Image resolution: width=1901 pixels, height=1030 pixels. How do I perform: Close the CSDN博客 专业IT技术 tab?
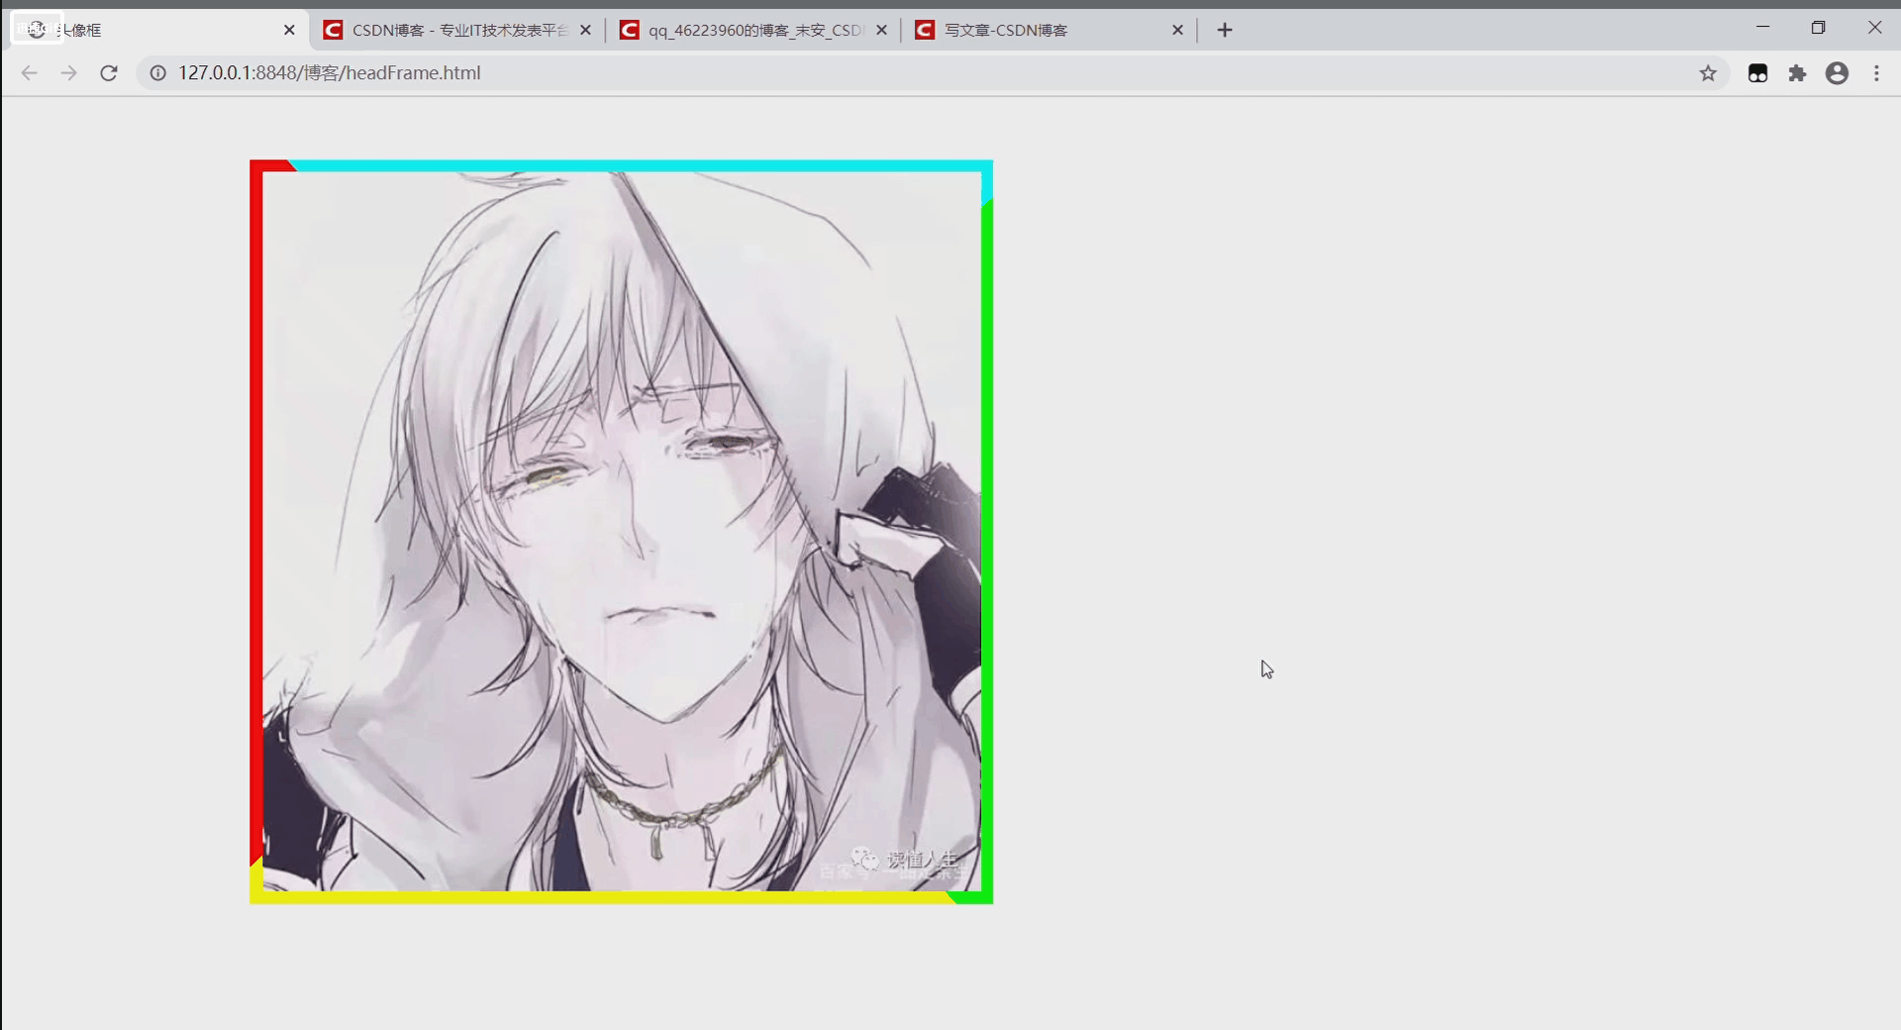(x=585, y=30)
